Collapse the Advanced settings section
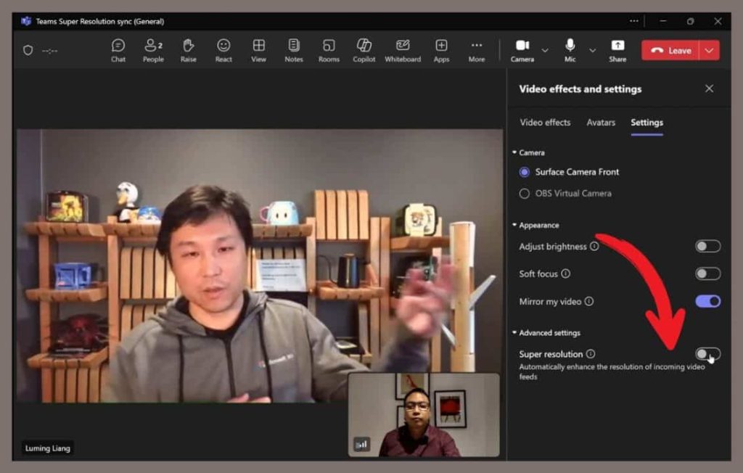Image resolution: width=743 pixels, height=473 pixels. tap(514, 333)
